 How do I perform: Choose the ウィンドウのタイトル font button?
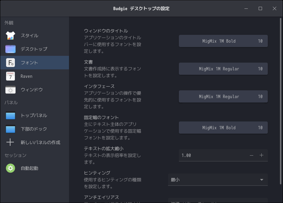[223, 41]
